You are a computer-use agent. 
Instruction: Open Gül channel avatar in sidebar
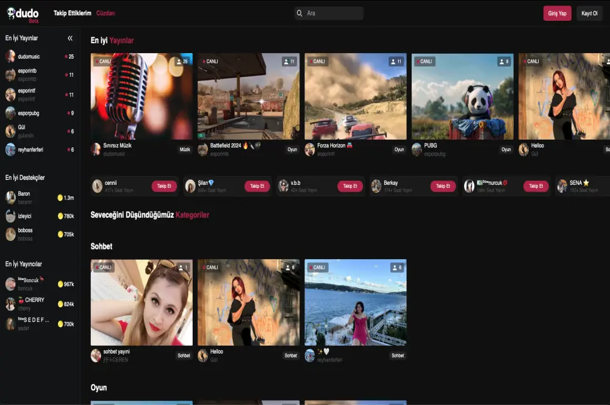[x=10, y=132]
